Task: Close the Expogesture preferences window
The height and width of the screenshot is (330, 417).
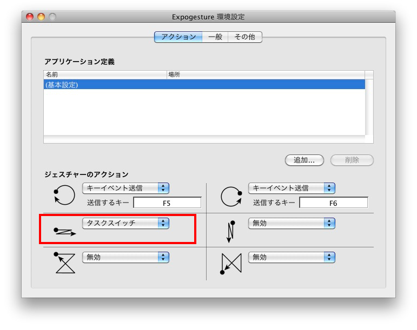Action: [x=30, y=17]
